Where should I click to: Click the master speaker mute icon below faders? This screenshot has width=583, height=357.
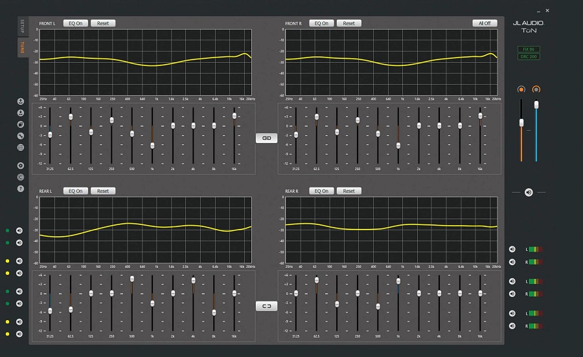[x=529, y=192]
